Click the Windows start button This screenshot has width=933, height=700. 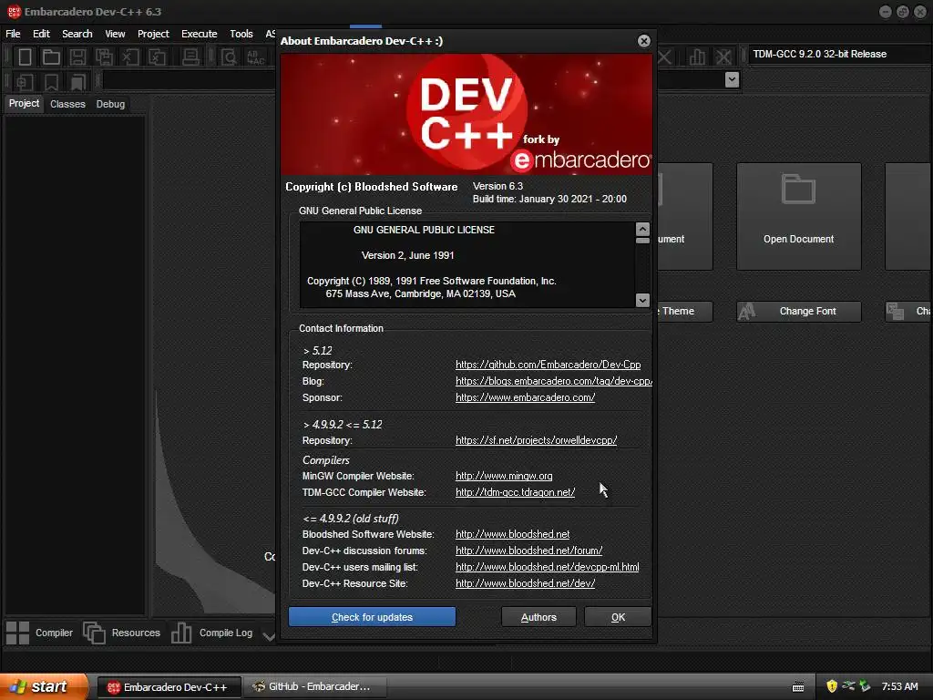(43, 686)
